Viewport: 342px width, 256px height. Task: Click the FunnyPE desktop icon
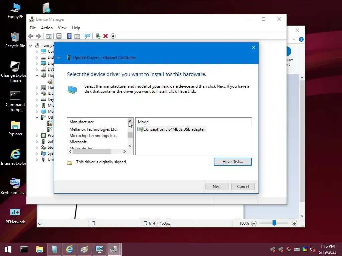[15, 11]
